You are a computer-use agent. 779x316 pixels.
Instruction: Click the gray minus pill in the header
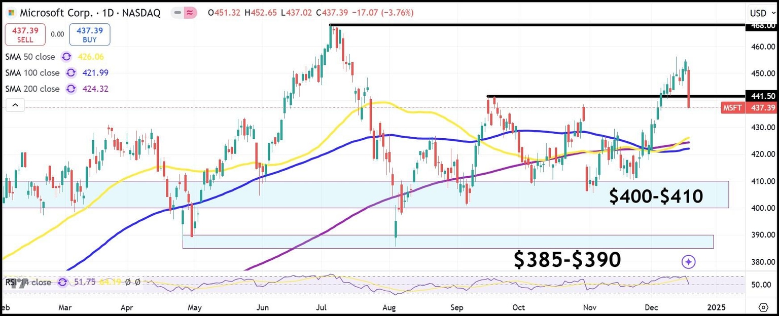pos(176,13)
